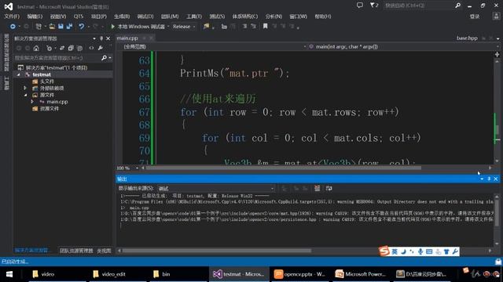Collapse the 源文件 folder node
The image size is (503, 282).
click(25, 95)
